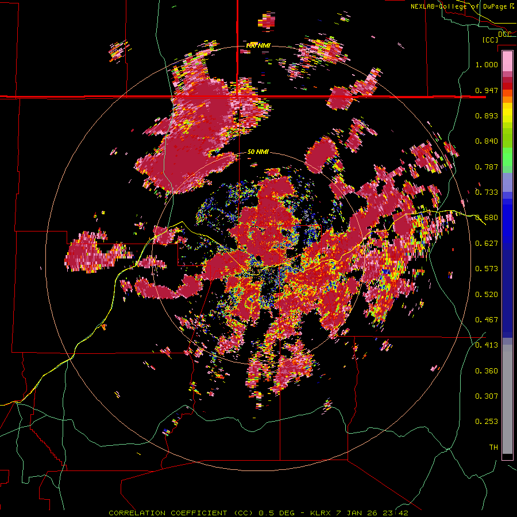
Task: Select the 0.680 legend value
Action: [487, 218]
